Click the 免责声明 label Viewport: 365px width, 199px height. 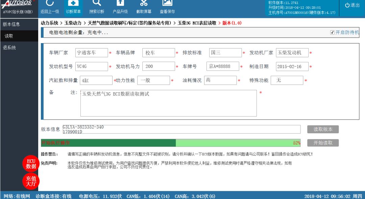(49, 163)
